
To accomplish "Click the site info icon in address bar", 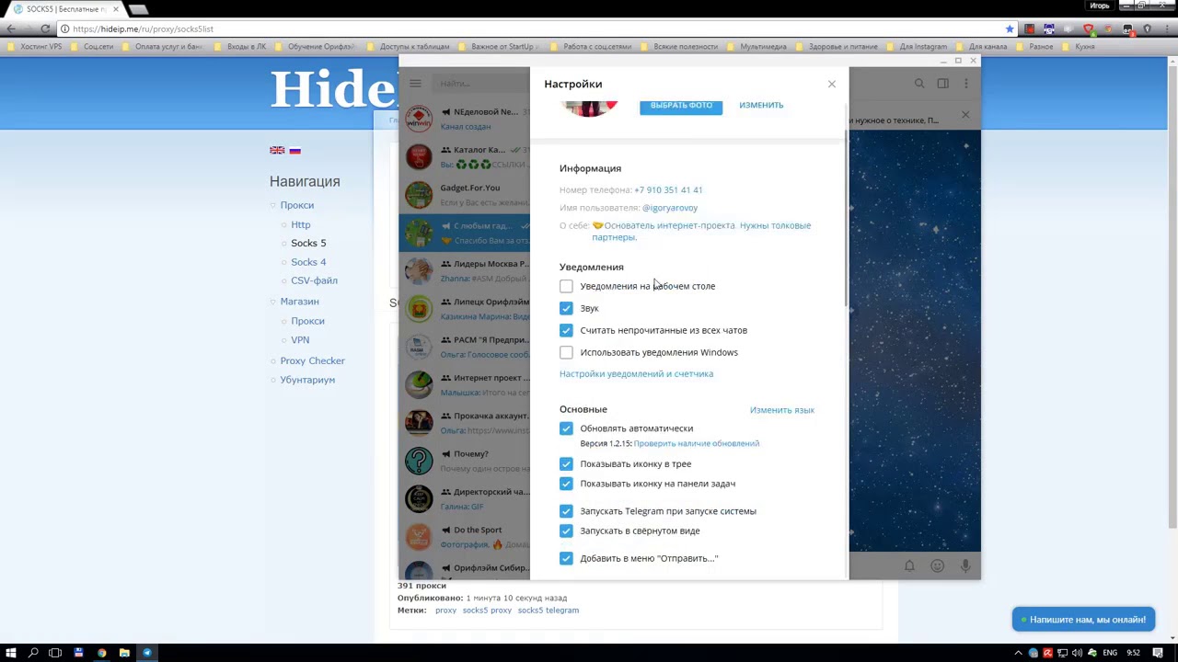I will click(64, 29).
